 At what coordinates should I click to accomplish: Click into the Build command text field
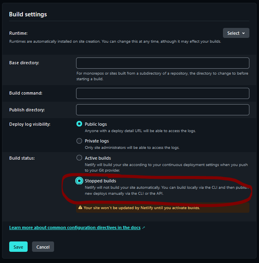[163, 93]
